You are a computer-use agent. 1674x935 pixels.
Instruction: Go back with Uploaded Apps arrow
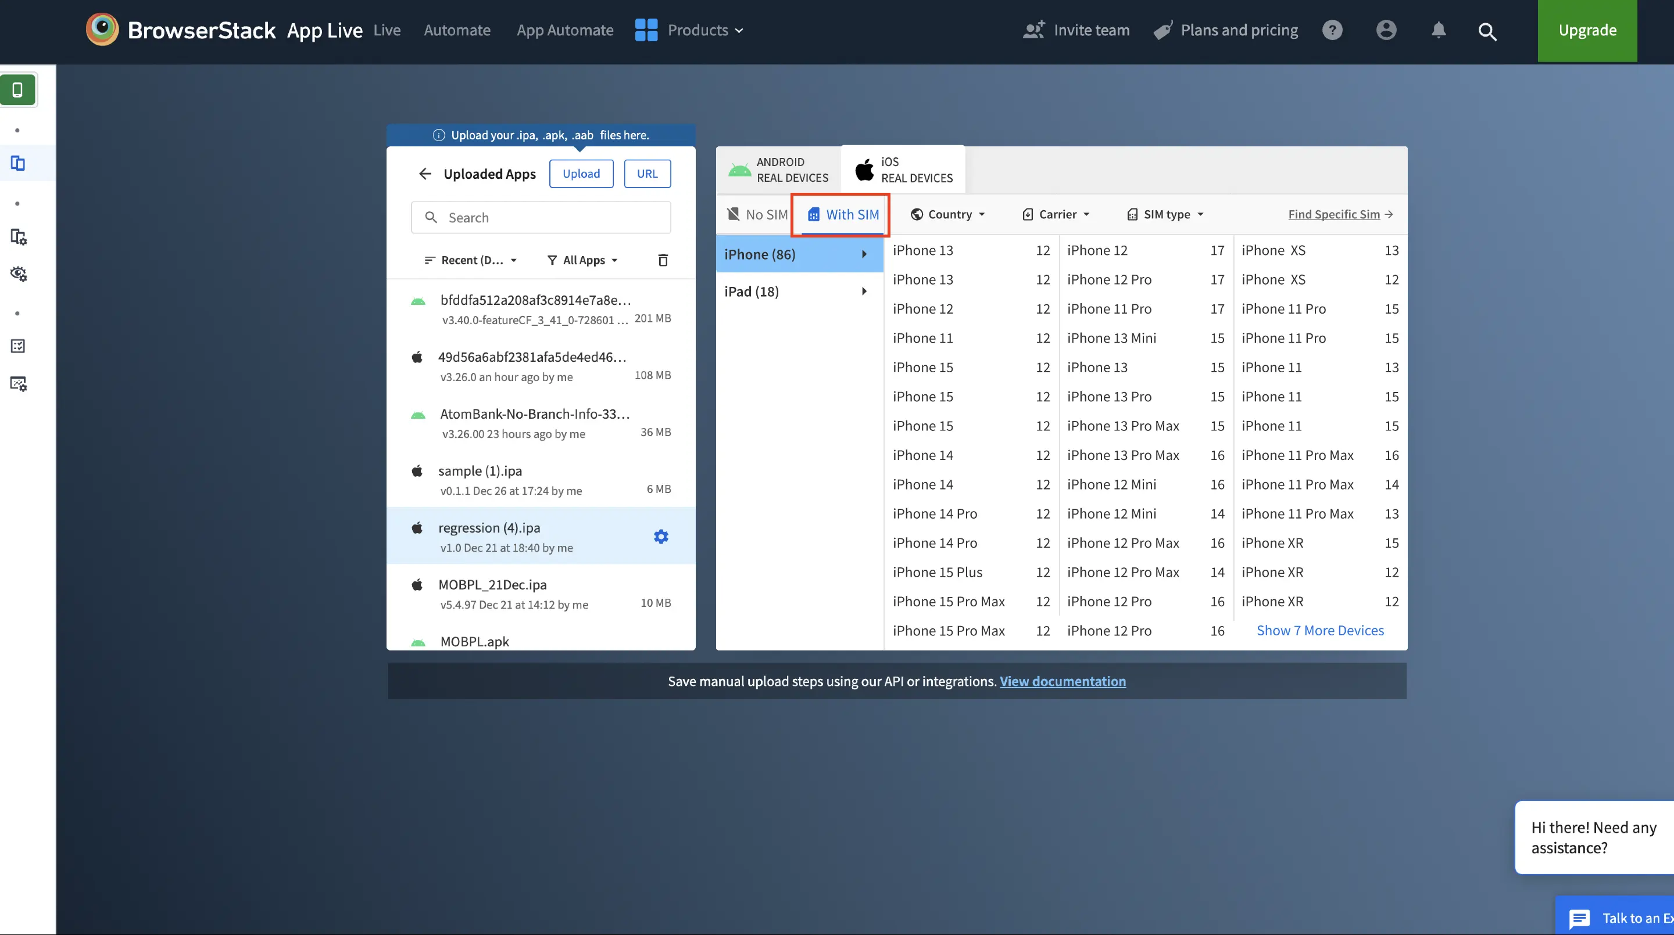425,174
